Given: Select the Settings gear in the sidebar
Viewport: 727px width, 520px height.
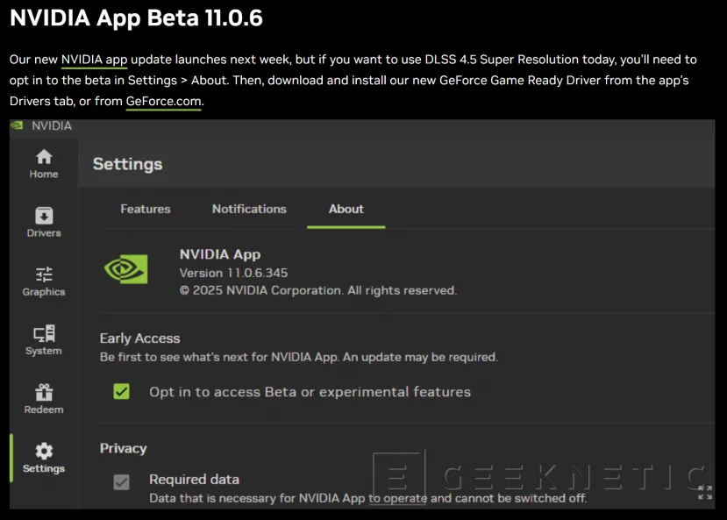Looking at the screenshot, I should point(43,457).
